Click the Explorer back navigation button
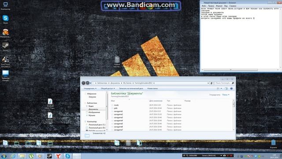 pos(83,83)
